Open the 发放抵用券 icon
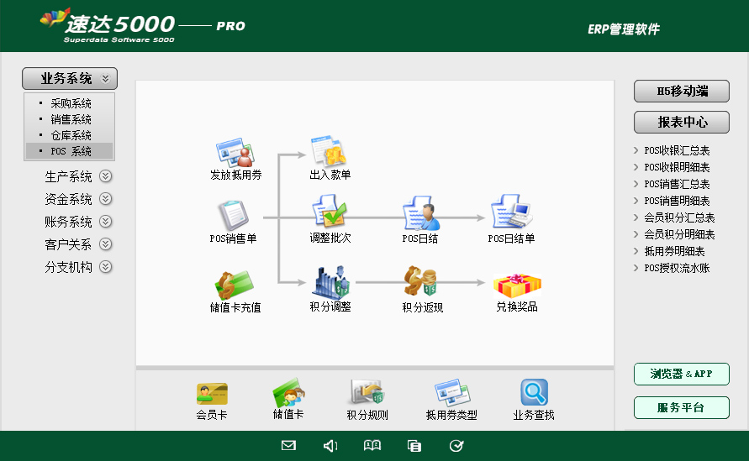749x461 pixels. coord(235,153)
